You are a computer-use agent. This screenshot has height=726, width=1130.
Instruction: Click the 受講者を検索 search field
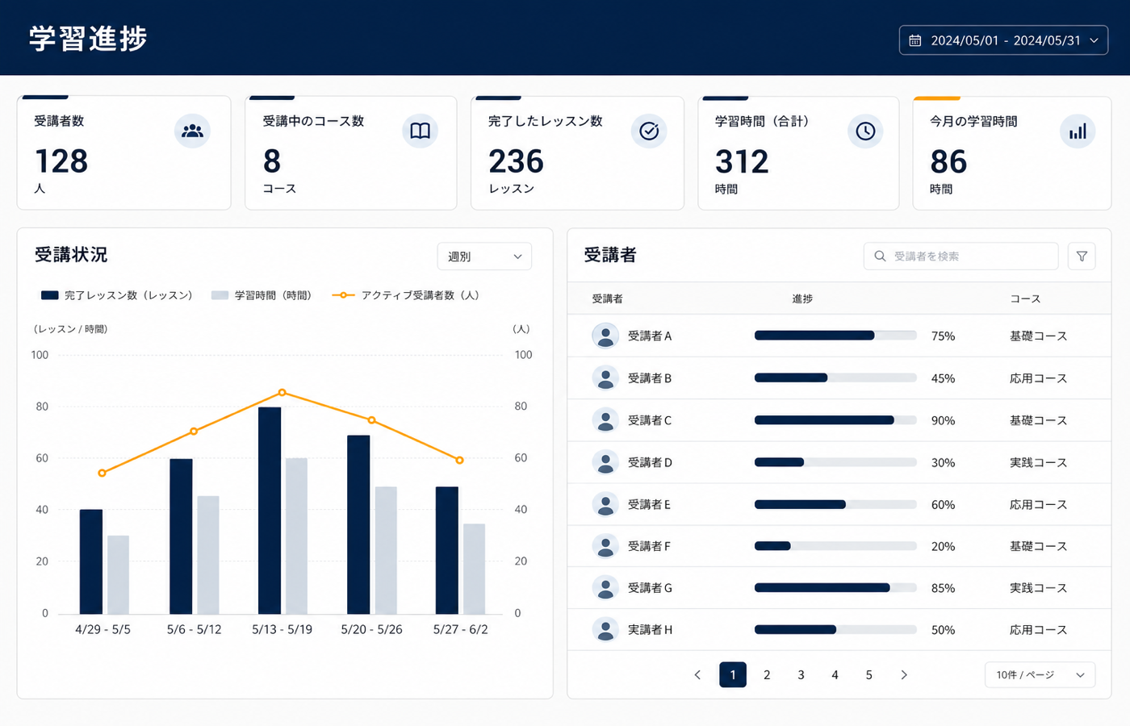[960, 256]
